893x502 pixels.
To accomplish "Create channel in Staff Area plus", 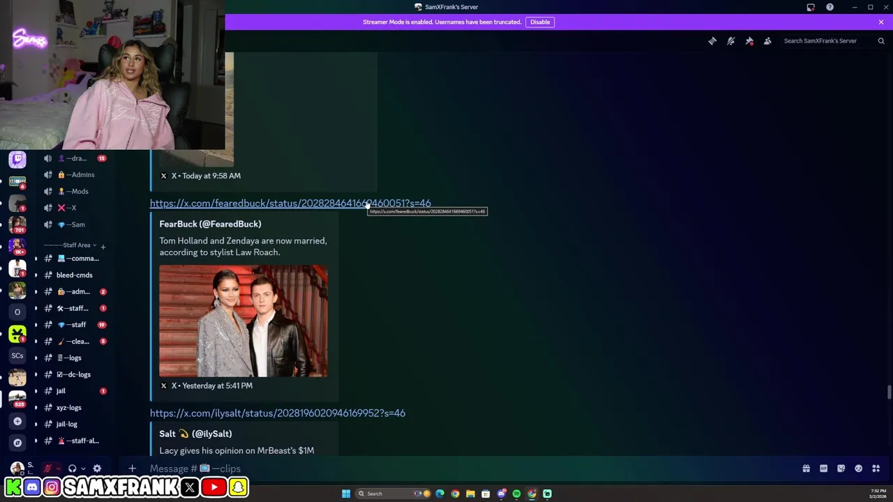I will click(x=103, y=247).
